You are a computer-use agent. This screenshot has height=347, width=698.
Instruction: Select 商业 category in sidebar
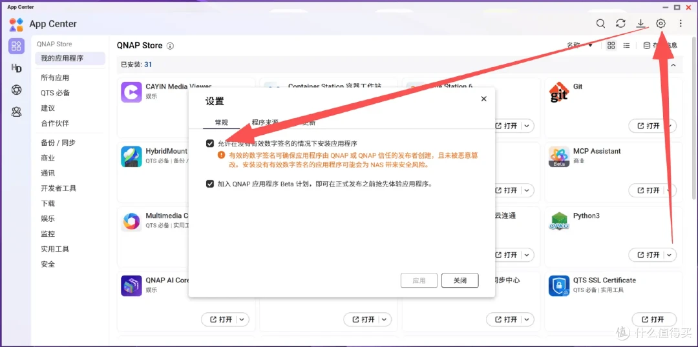[48, 158]
